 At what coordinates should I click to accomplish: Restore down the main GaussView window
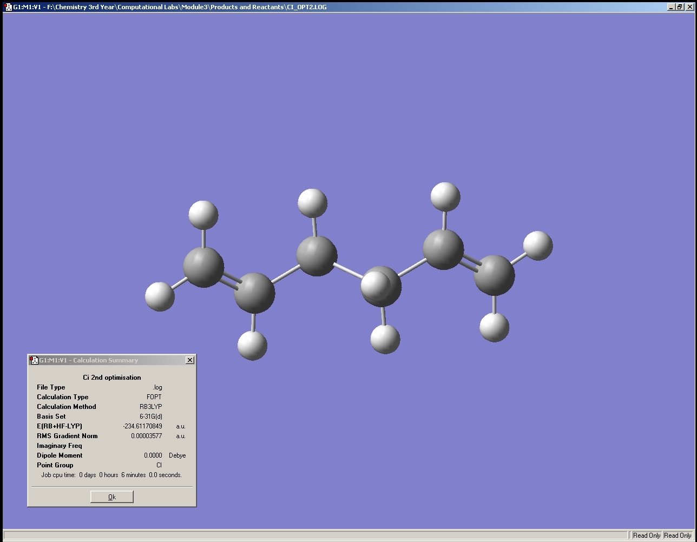tap(680, 7)
